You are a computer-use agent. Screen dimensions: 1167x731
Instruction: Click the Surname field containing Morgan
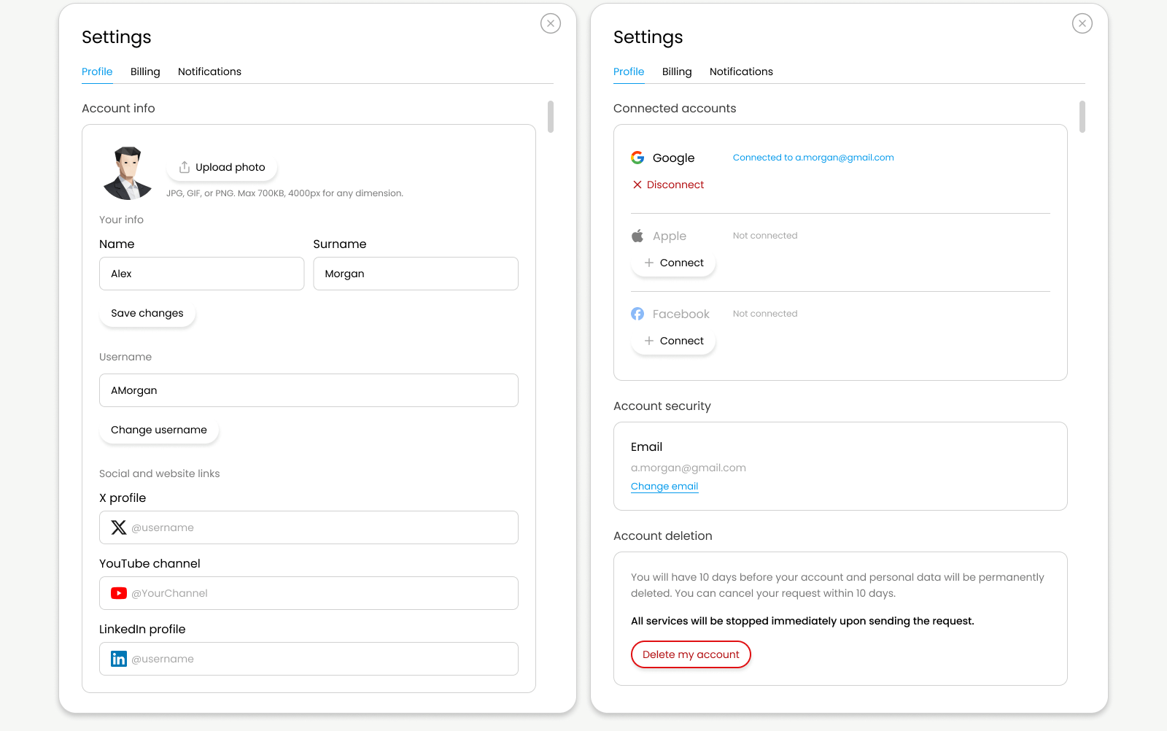point(416,274)
